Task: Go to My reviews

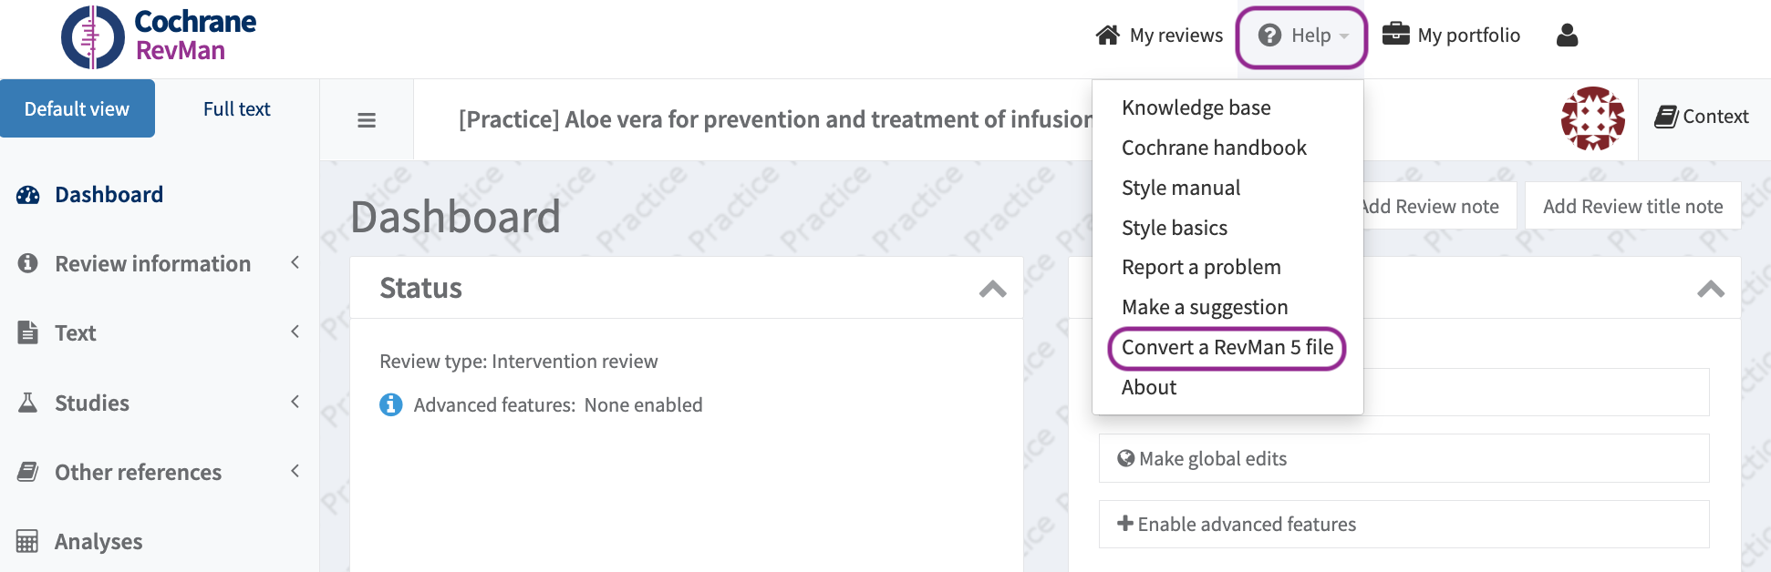Action: tap(1159, 36)
